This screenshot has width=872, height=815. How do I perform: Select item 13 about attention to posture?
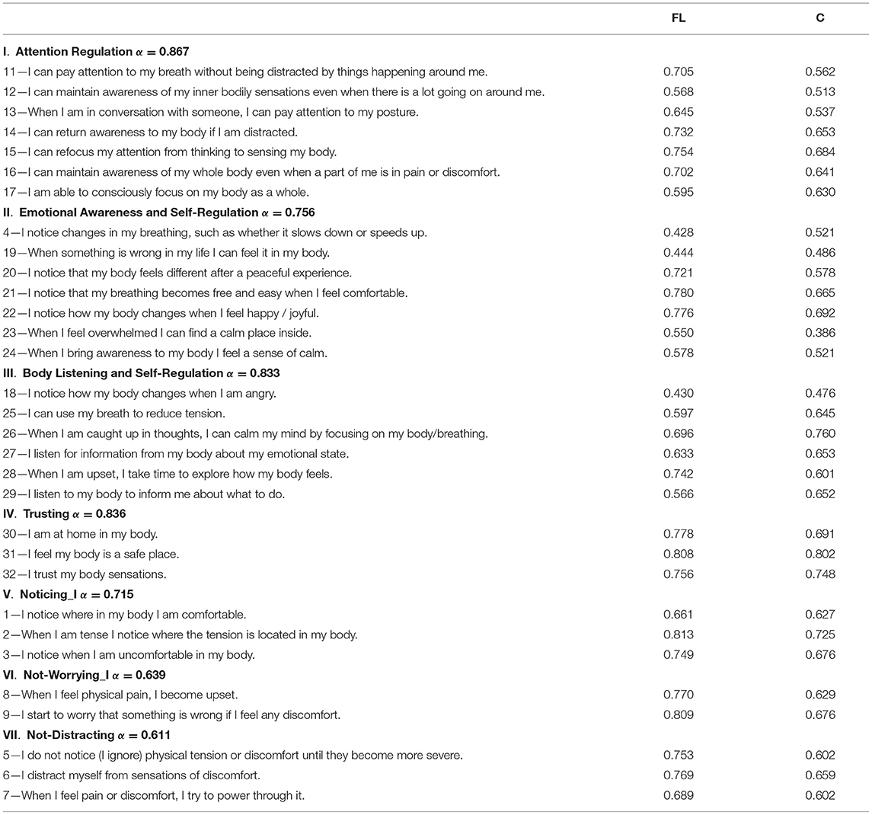(x=211, y=112)
